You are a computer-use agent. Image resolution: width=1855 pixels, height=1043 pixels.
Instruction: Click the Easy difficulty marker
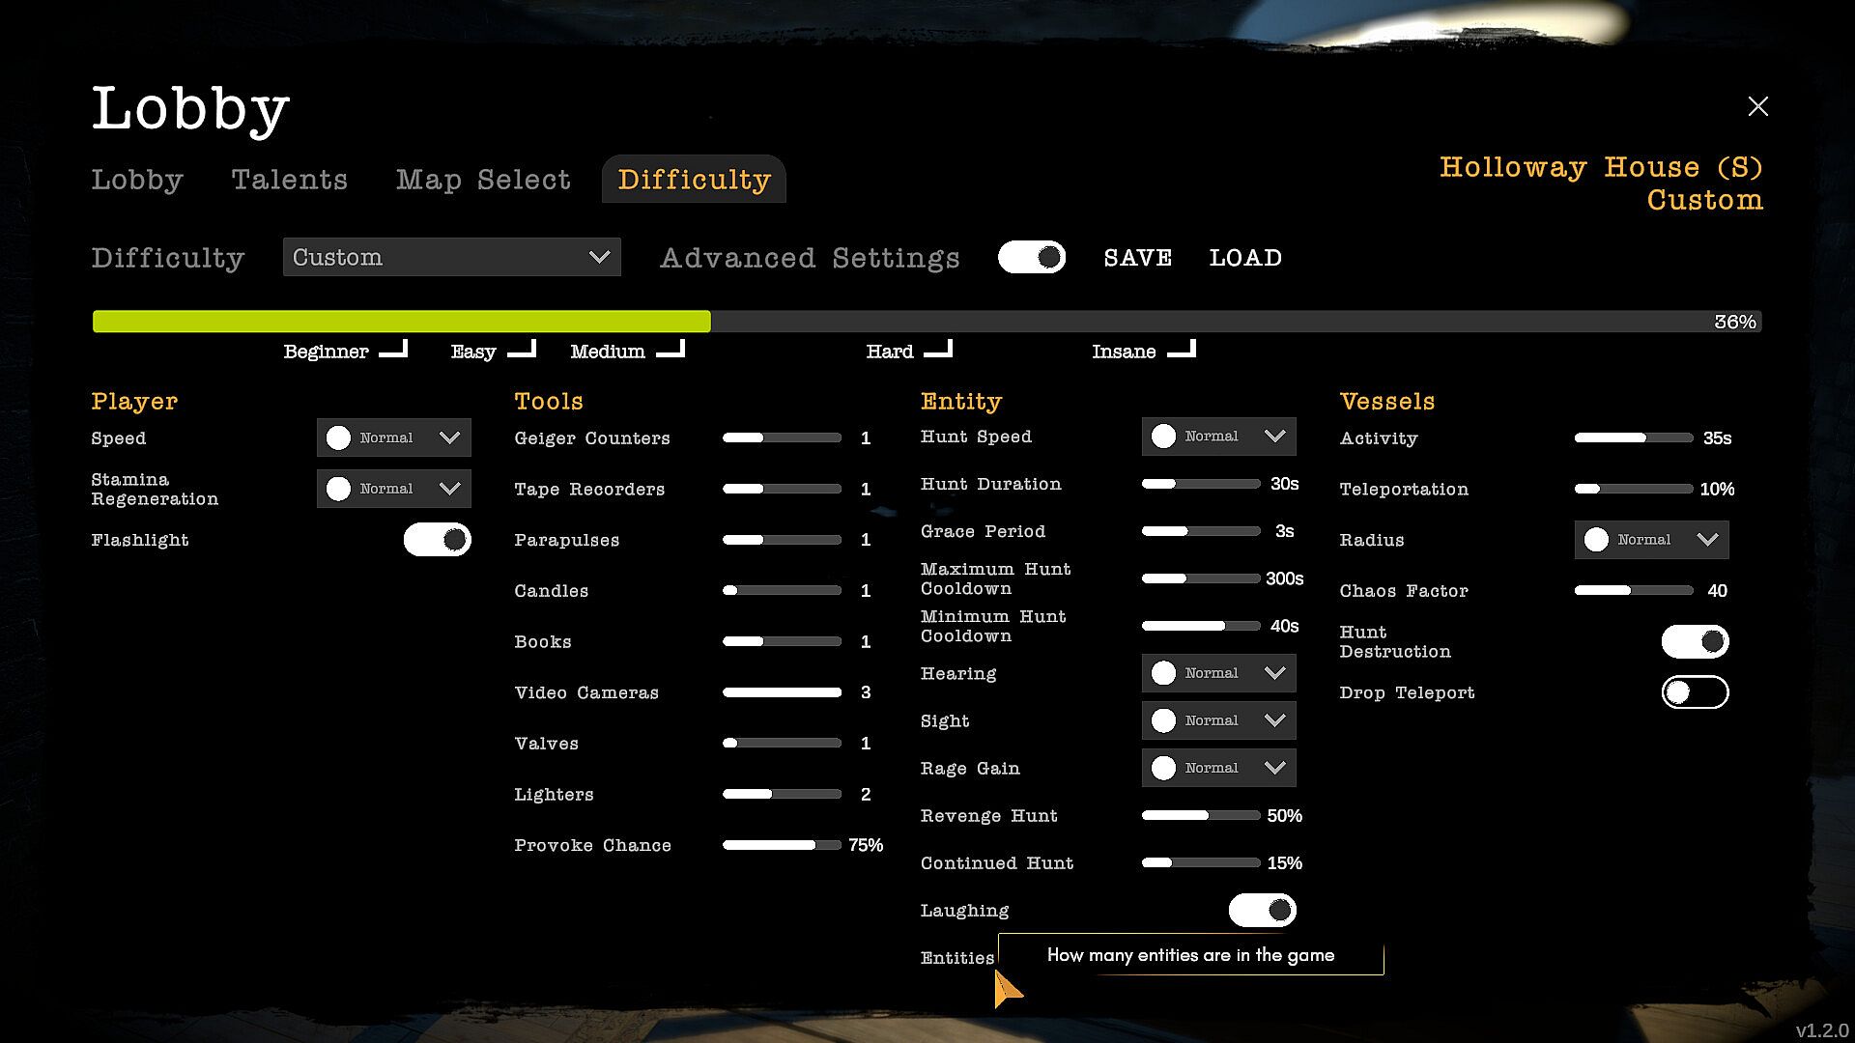click(x=492, y=352)
